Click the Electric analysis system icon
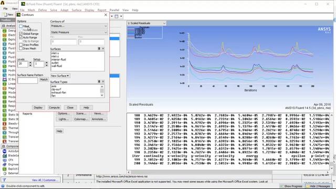Screen dimensions: 336x189 pyautogui.click(x=4, y=35)
